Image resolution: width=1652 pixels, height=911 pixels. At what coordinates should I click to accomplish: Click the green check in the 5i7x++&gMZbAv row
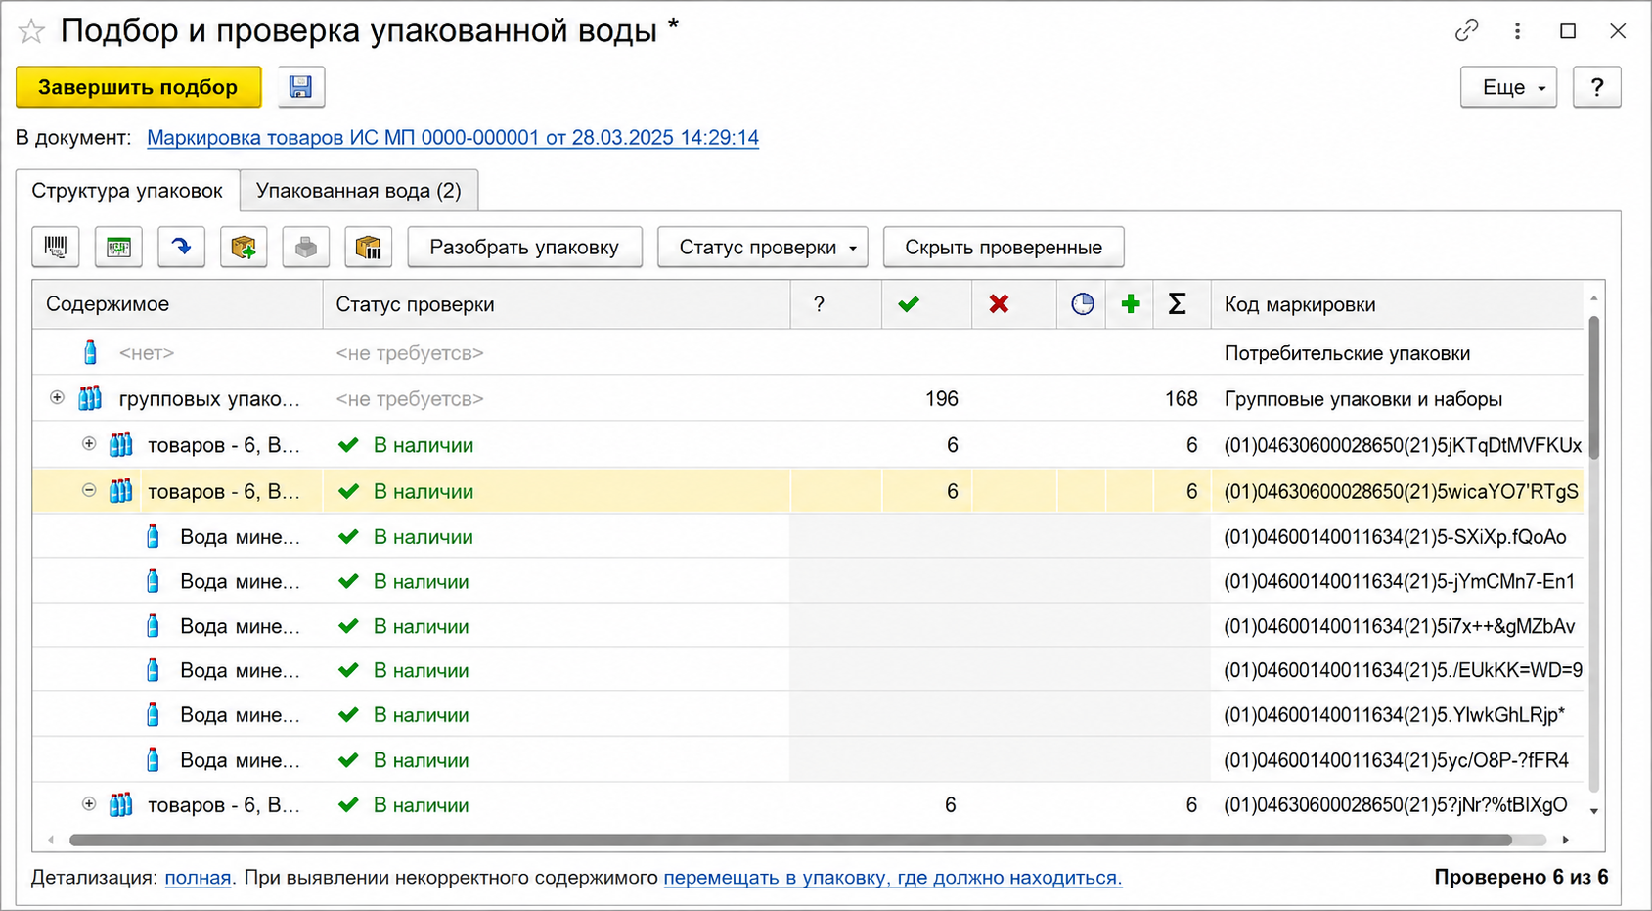pos(348,626)
